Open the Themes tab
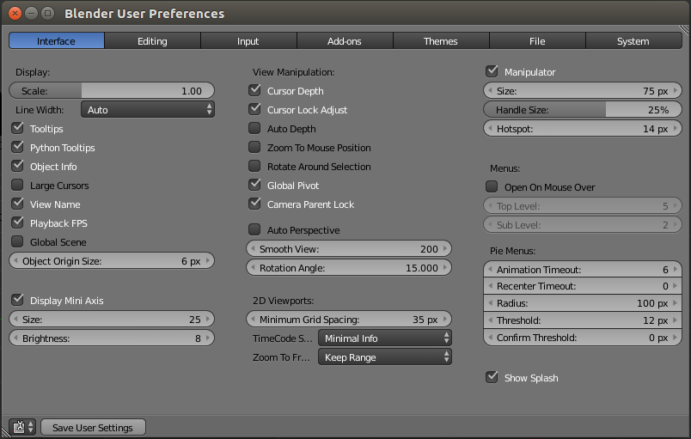This screenshot has width=691, height=439. [441, 41]
